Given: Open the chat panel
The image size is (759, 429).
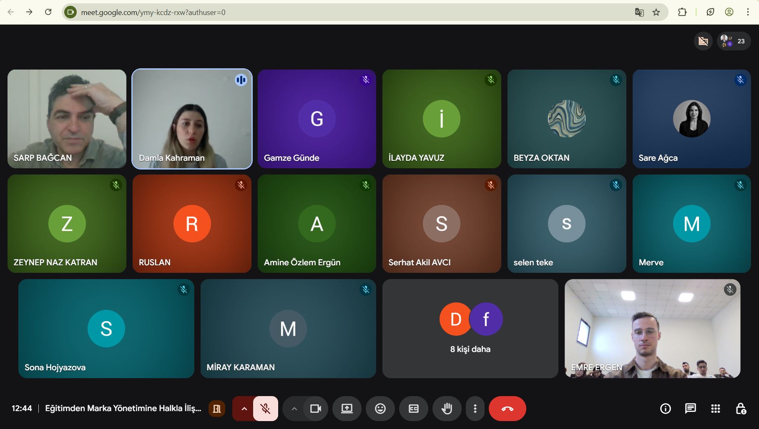Looking at the screenshot, I should tap(691, 409).
